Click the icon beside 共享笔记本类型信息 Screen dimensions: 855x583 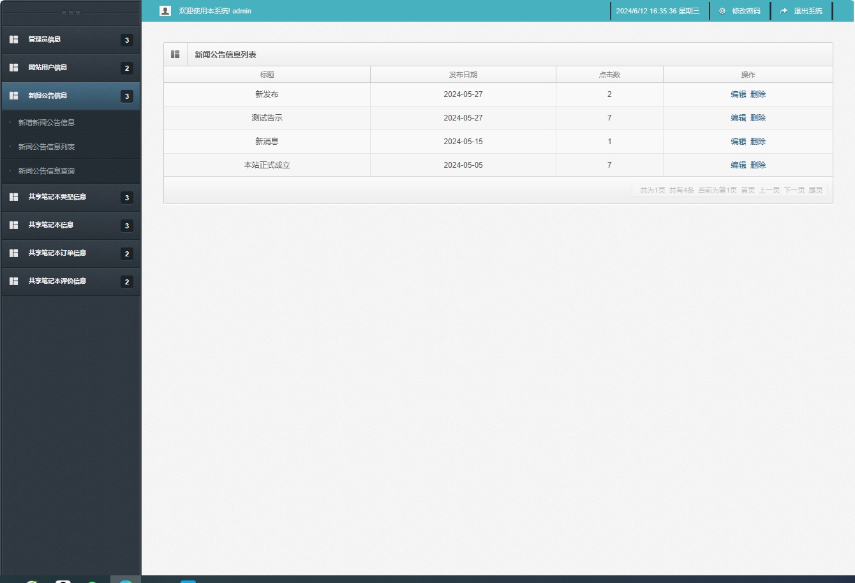pos(14,197)
